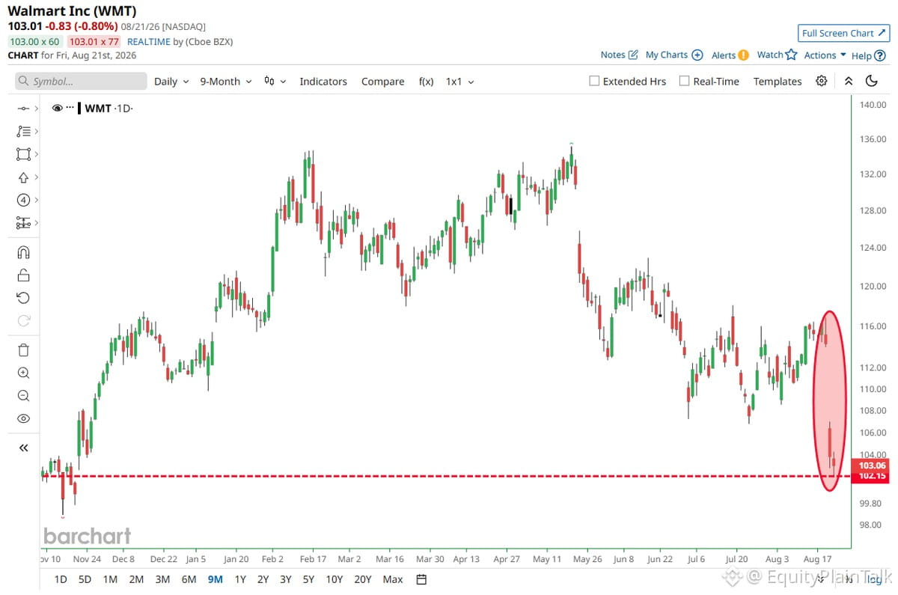
Task: Open the Daily frequency dropdown
Action: tap(171, 82)
